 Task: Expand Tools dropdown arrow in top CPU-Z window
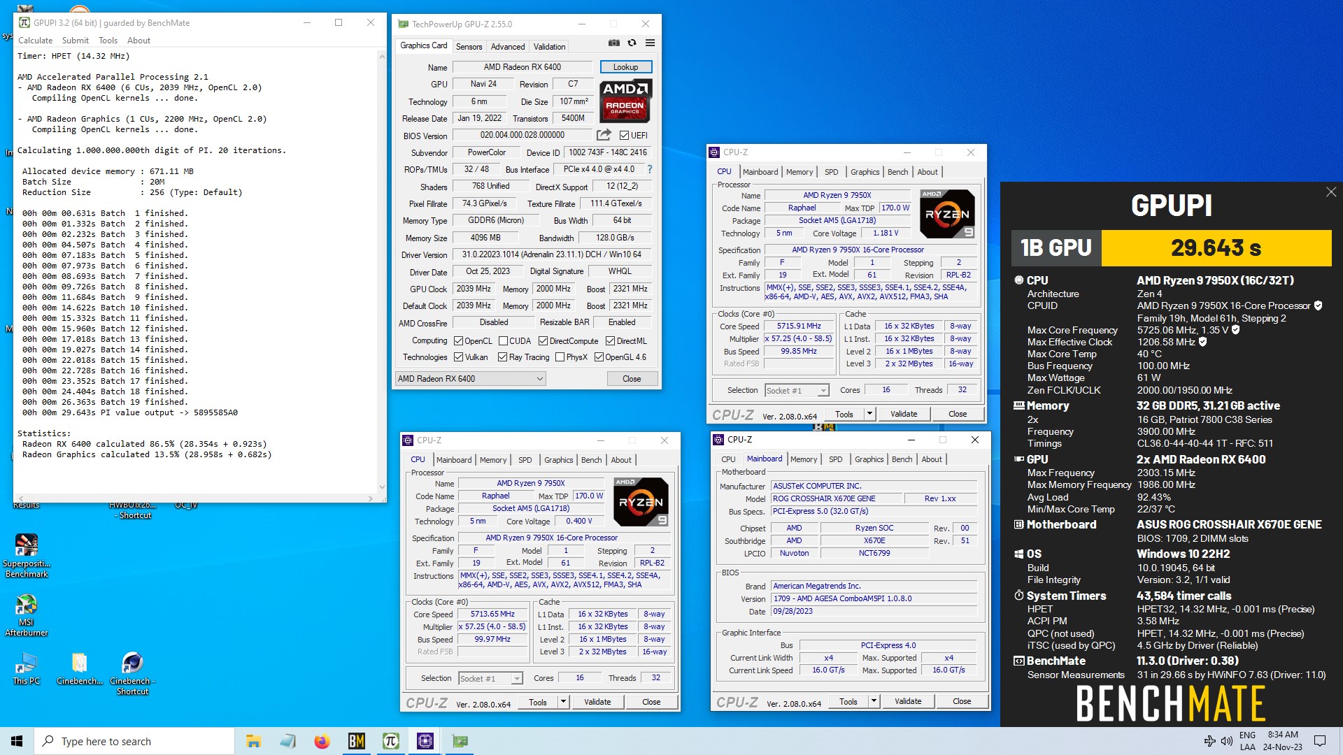point(869,414)
